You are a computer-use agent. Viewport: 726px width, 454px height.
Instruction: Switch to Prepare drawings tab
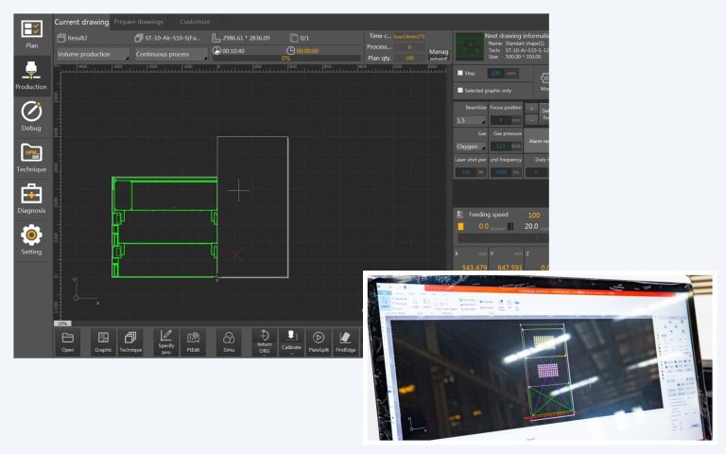click(x=138, y=22)
